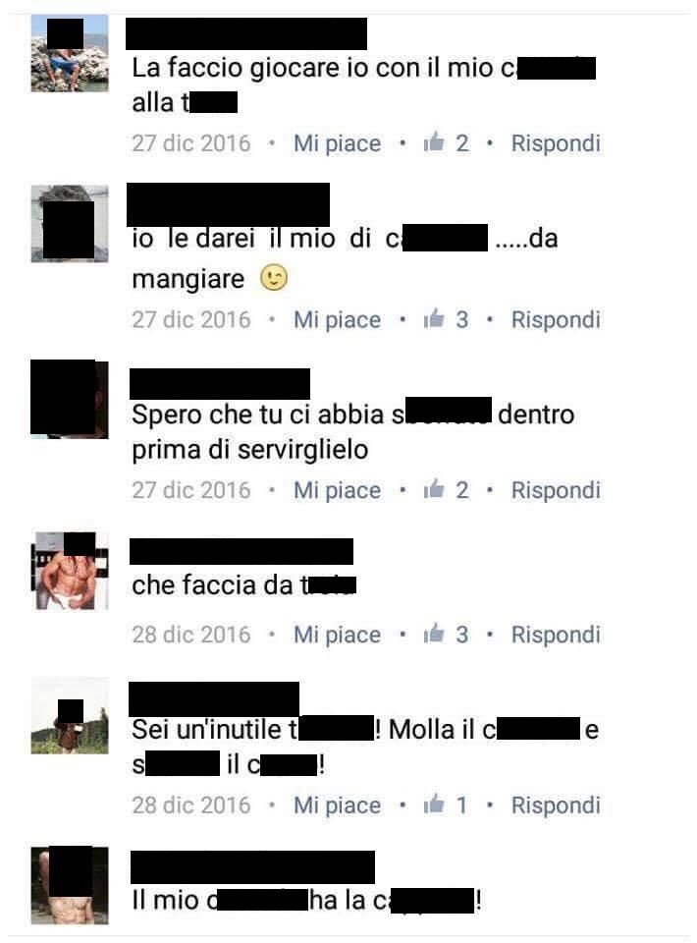Click Mi piace under the 'mangiare' comment

[x=337, y=320]
